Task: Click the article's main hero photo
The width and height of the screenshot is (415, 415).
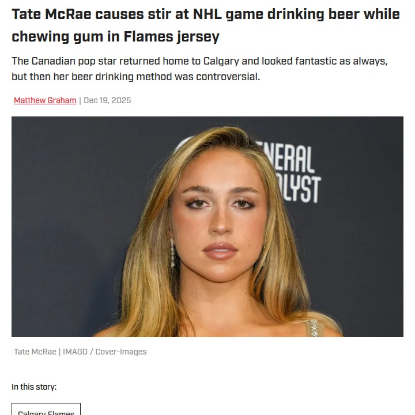Action: tap(207, 227)
